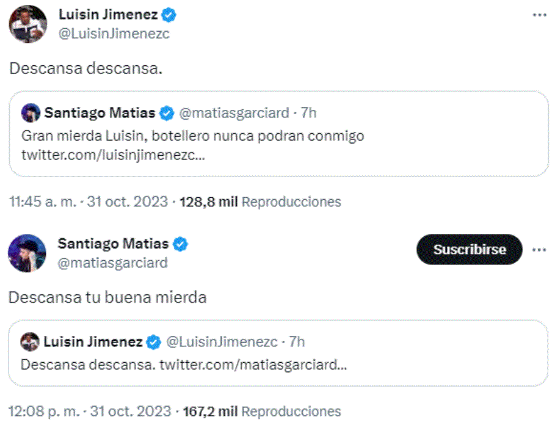Click the small avatar in the quoted Santiago tweet
Screen dimensions: 555x422
pyautogui.click(x=29, y=112)
